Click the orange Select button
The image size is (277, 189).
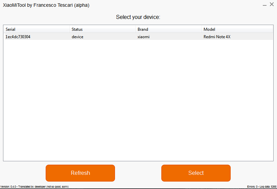(x=196, y=173)
